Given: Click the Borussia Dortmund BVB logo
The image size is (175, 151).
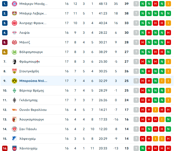Looking at the screenshot, I should tap(14, 81).
